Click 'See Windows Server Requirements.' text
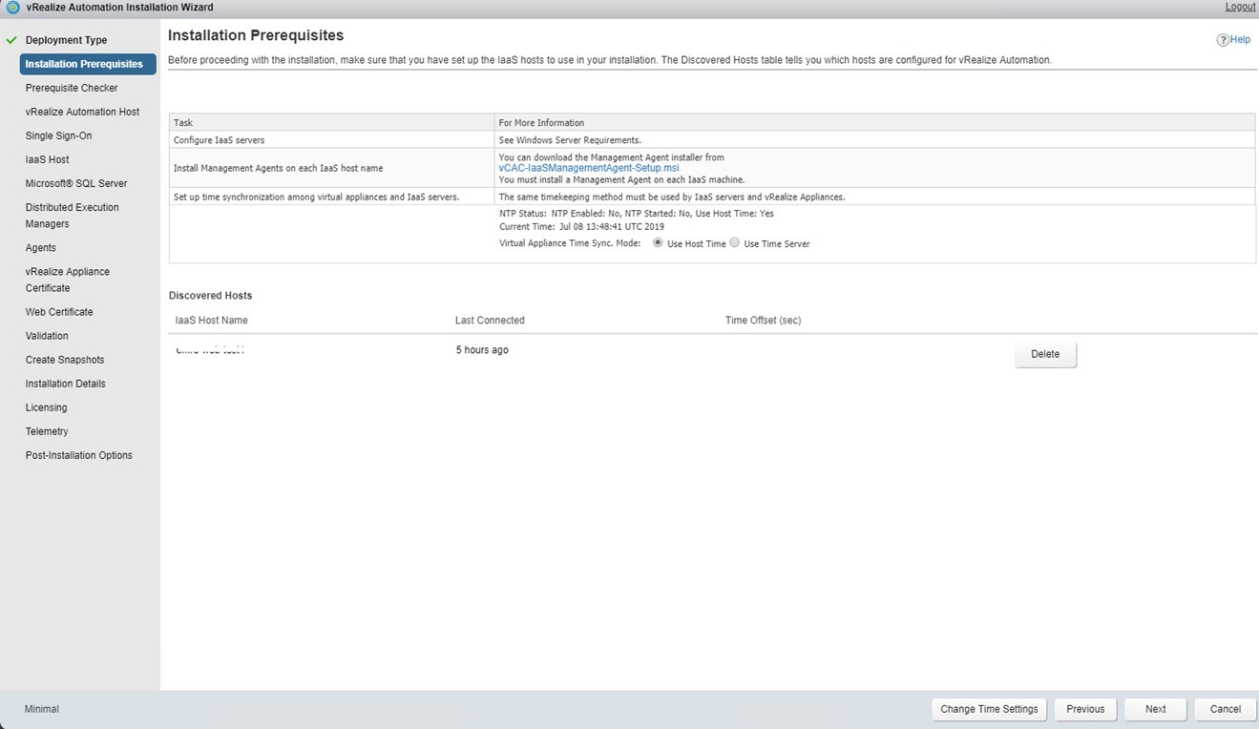The width and height of the screenshot is (1259, 729). (570, 140)
